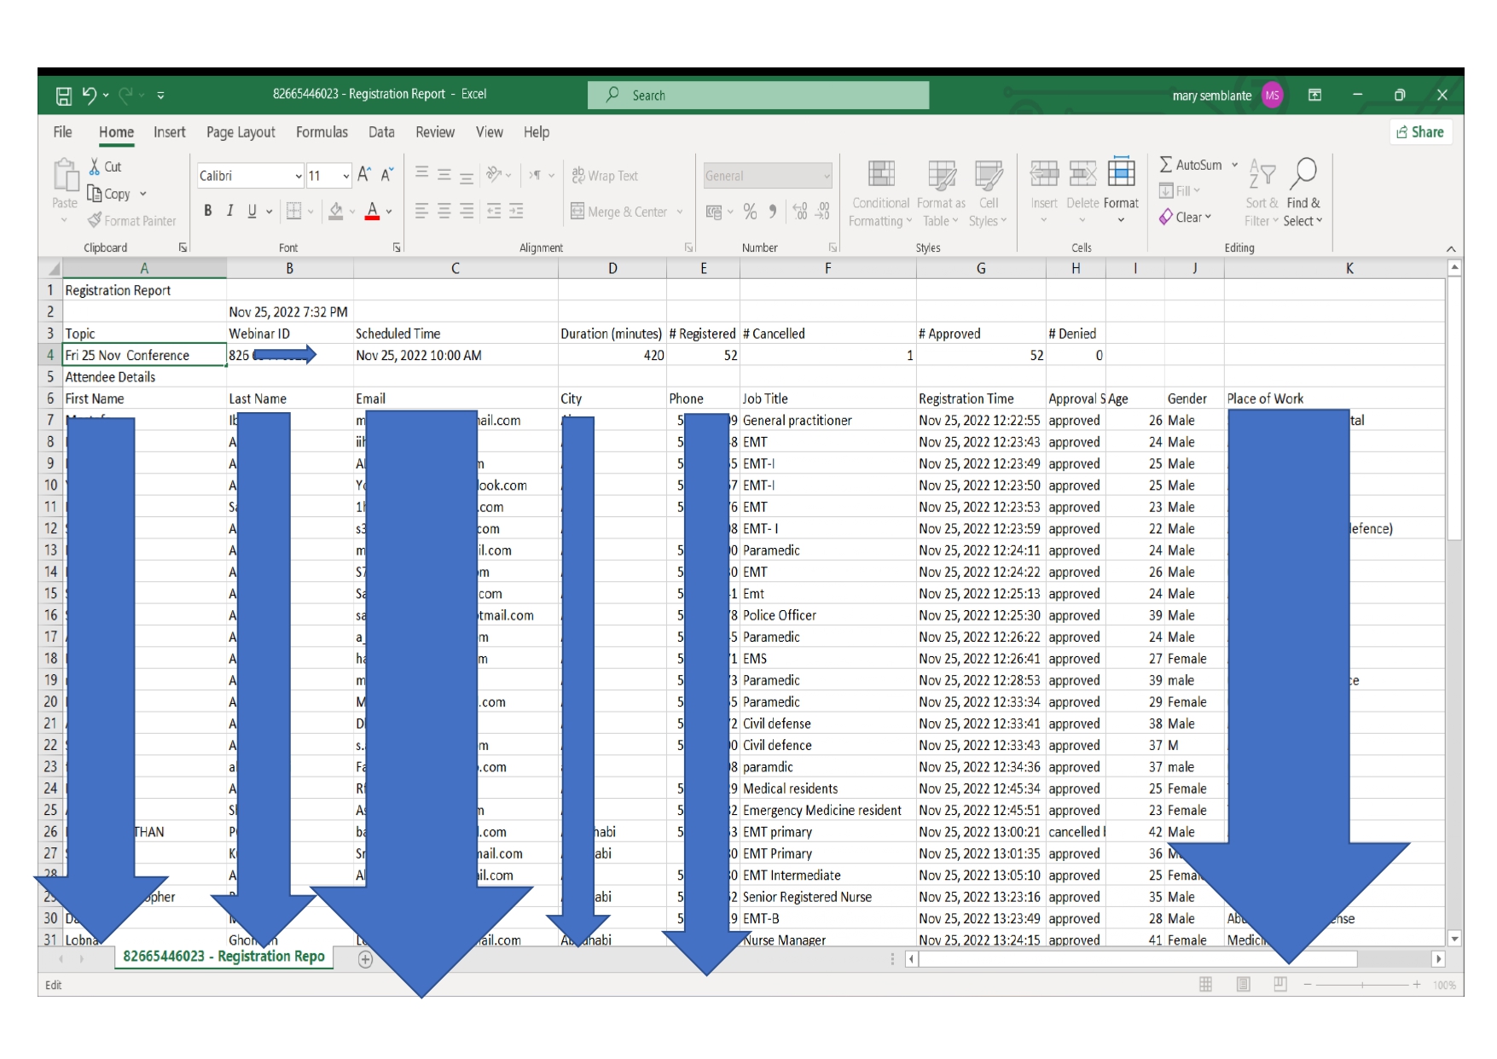1497x1059 pixels.
Task: Add a new sheet with plus button
Action: [x=365, y=959]
